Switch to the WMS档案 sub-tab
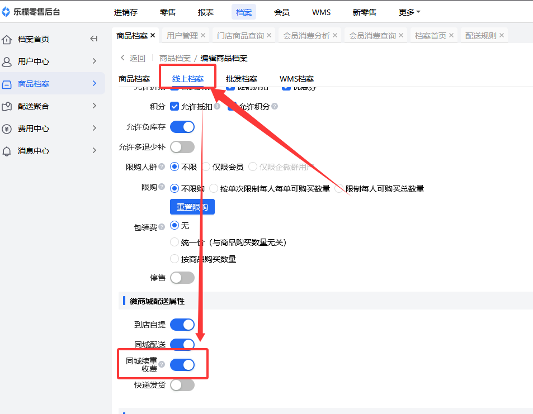The height and width of the screenshot is (414, 533). coord(296,79)
